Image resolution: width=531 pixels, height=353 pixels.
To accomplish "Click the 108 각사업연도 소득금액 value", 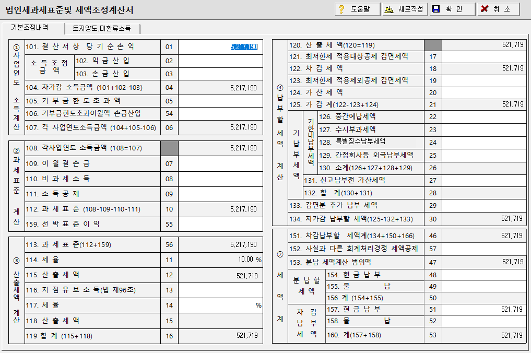I will (x=220, y=148).
